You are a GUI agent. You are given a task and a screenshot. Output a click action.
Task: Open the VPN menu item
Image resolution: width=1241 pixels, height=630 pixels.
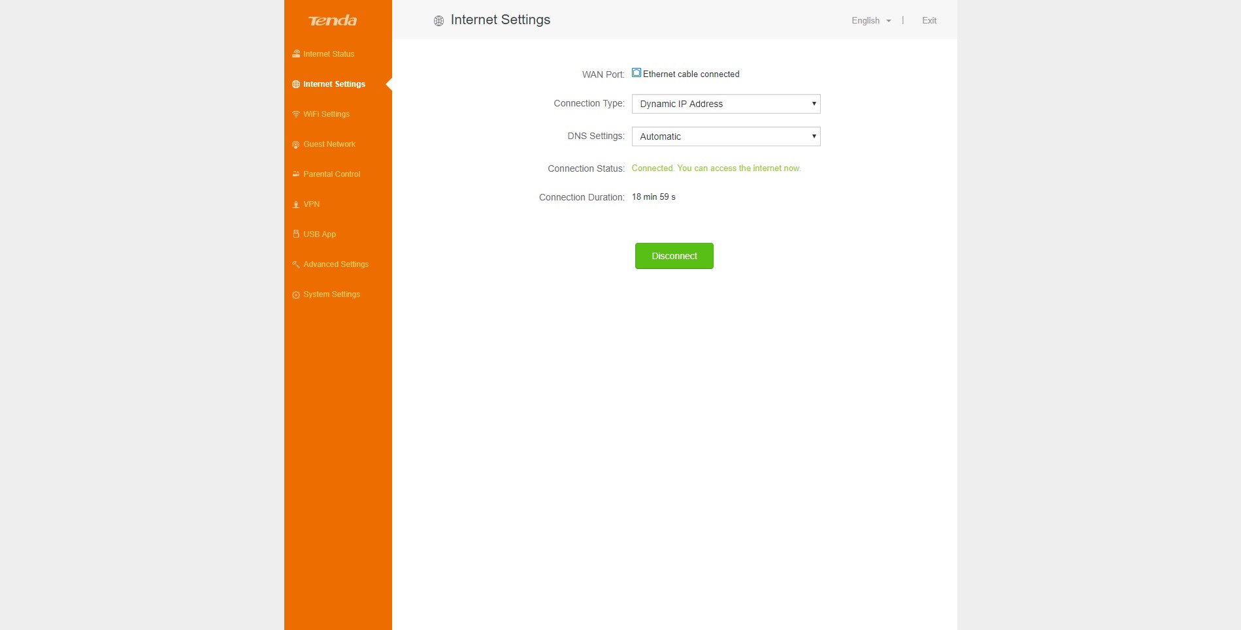pos(311,204)
